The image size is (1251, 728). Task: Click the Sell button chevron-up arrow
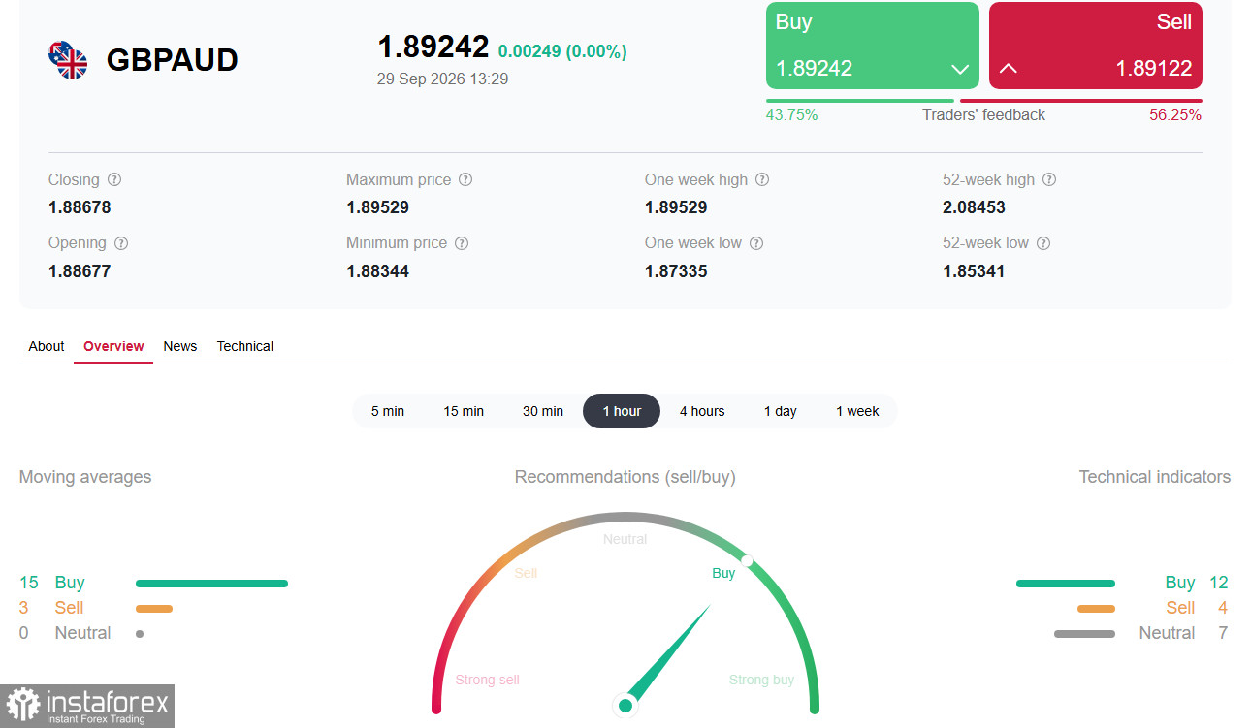[1009, 69]
